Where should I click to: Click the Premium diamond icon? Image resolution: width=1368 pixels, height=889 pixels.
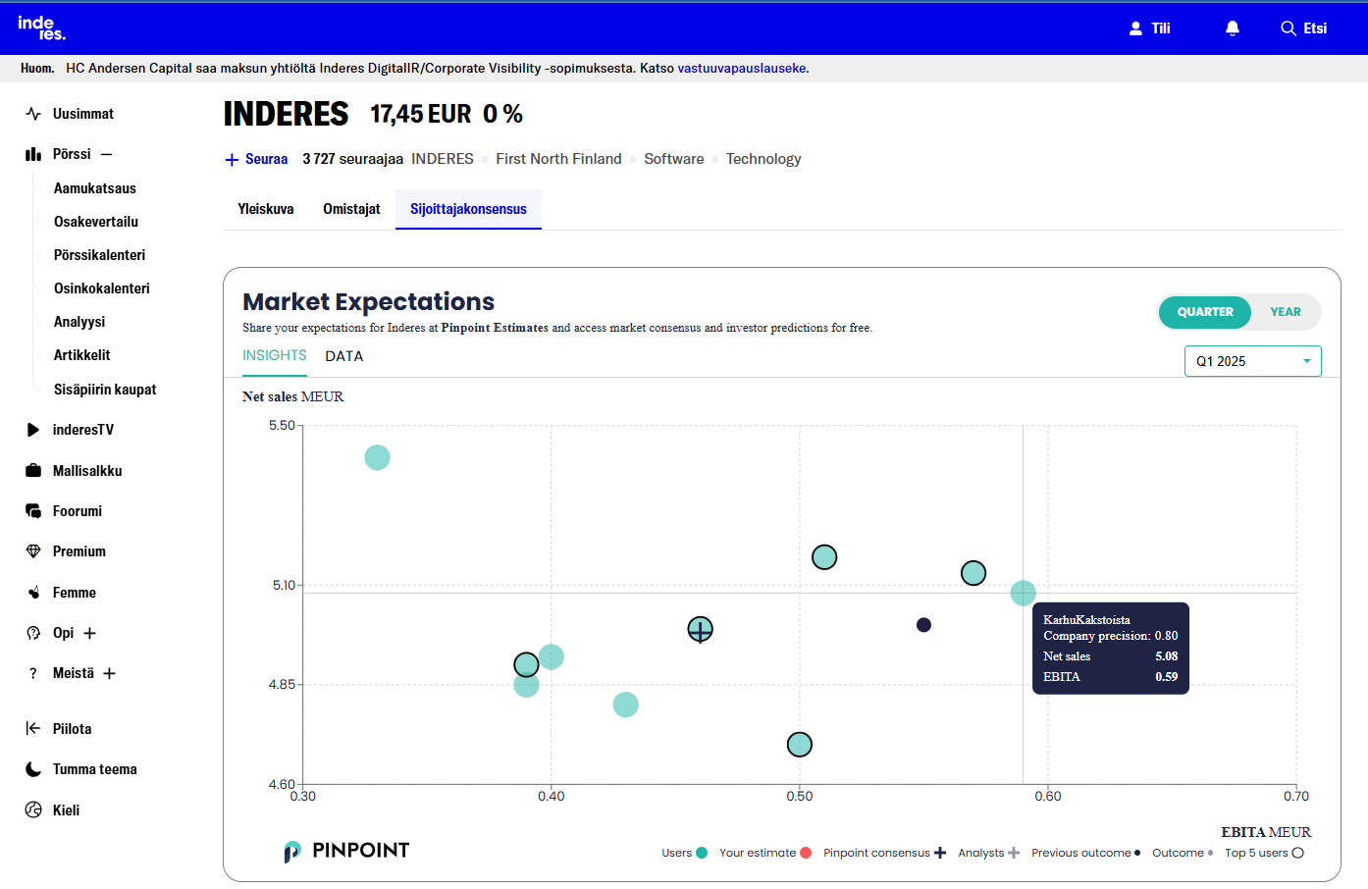[x=33, y=551]
